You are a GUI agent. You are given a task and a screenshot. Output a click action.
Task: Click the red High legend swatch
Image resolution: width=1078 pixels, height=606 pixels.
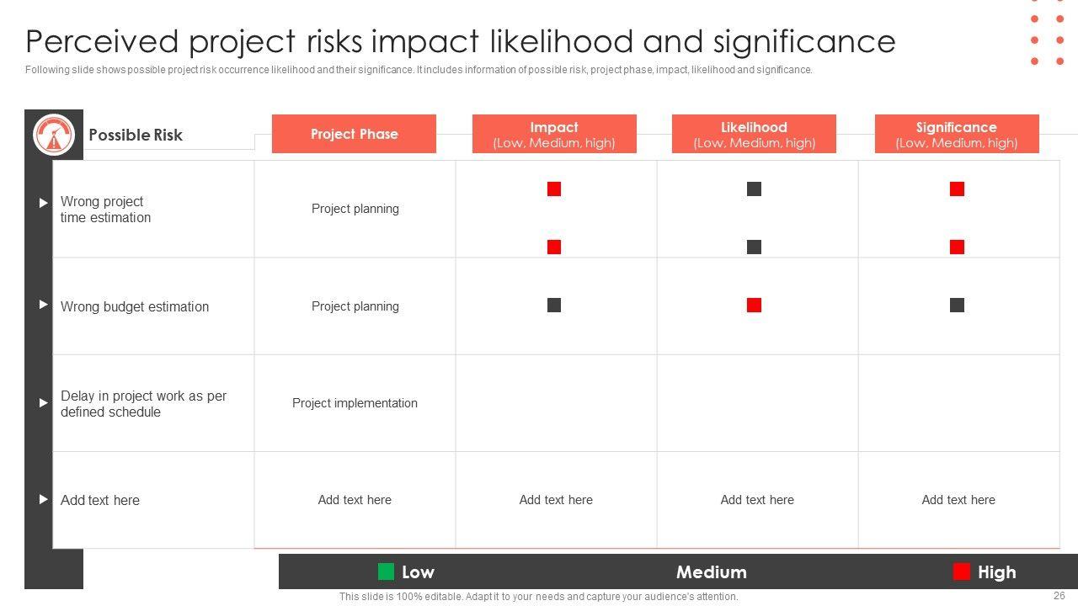coord(961,572)
